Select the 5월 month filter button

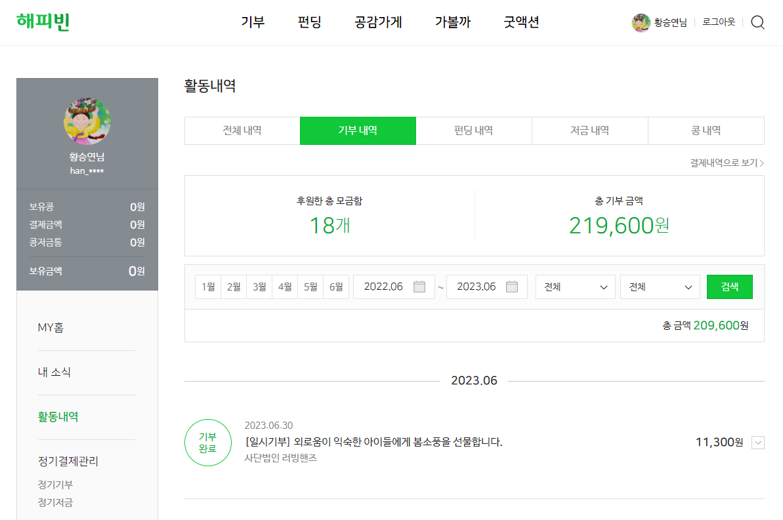pyautogui.click(x=310, y=287)
